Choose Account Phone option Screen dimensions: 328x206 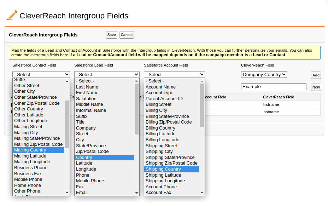point(172,187)
